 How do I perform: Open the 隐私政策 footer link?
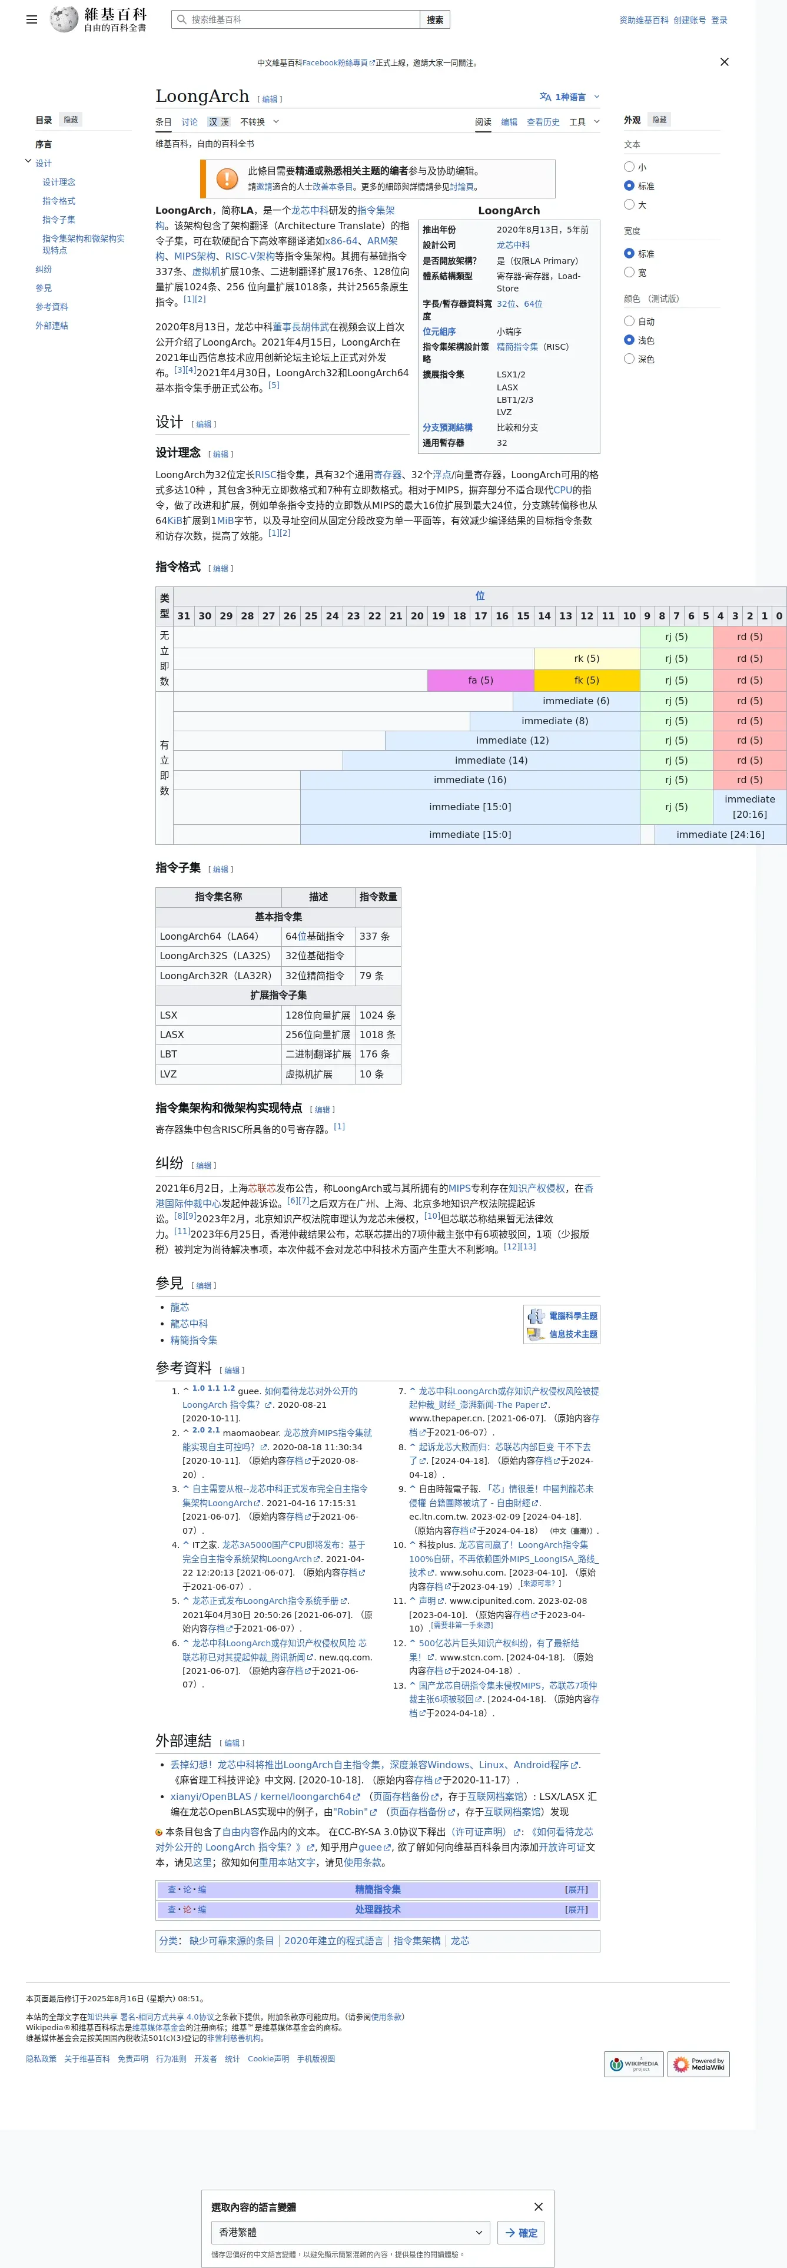tap(41, 2058)
